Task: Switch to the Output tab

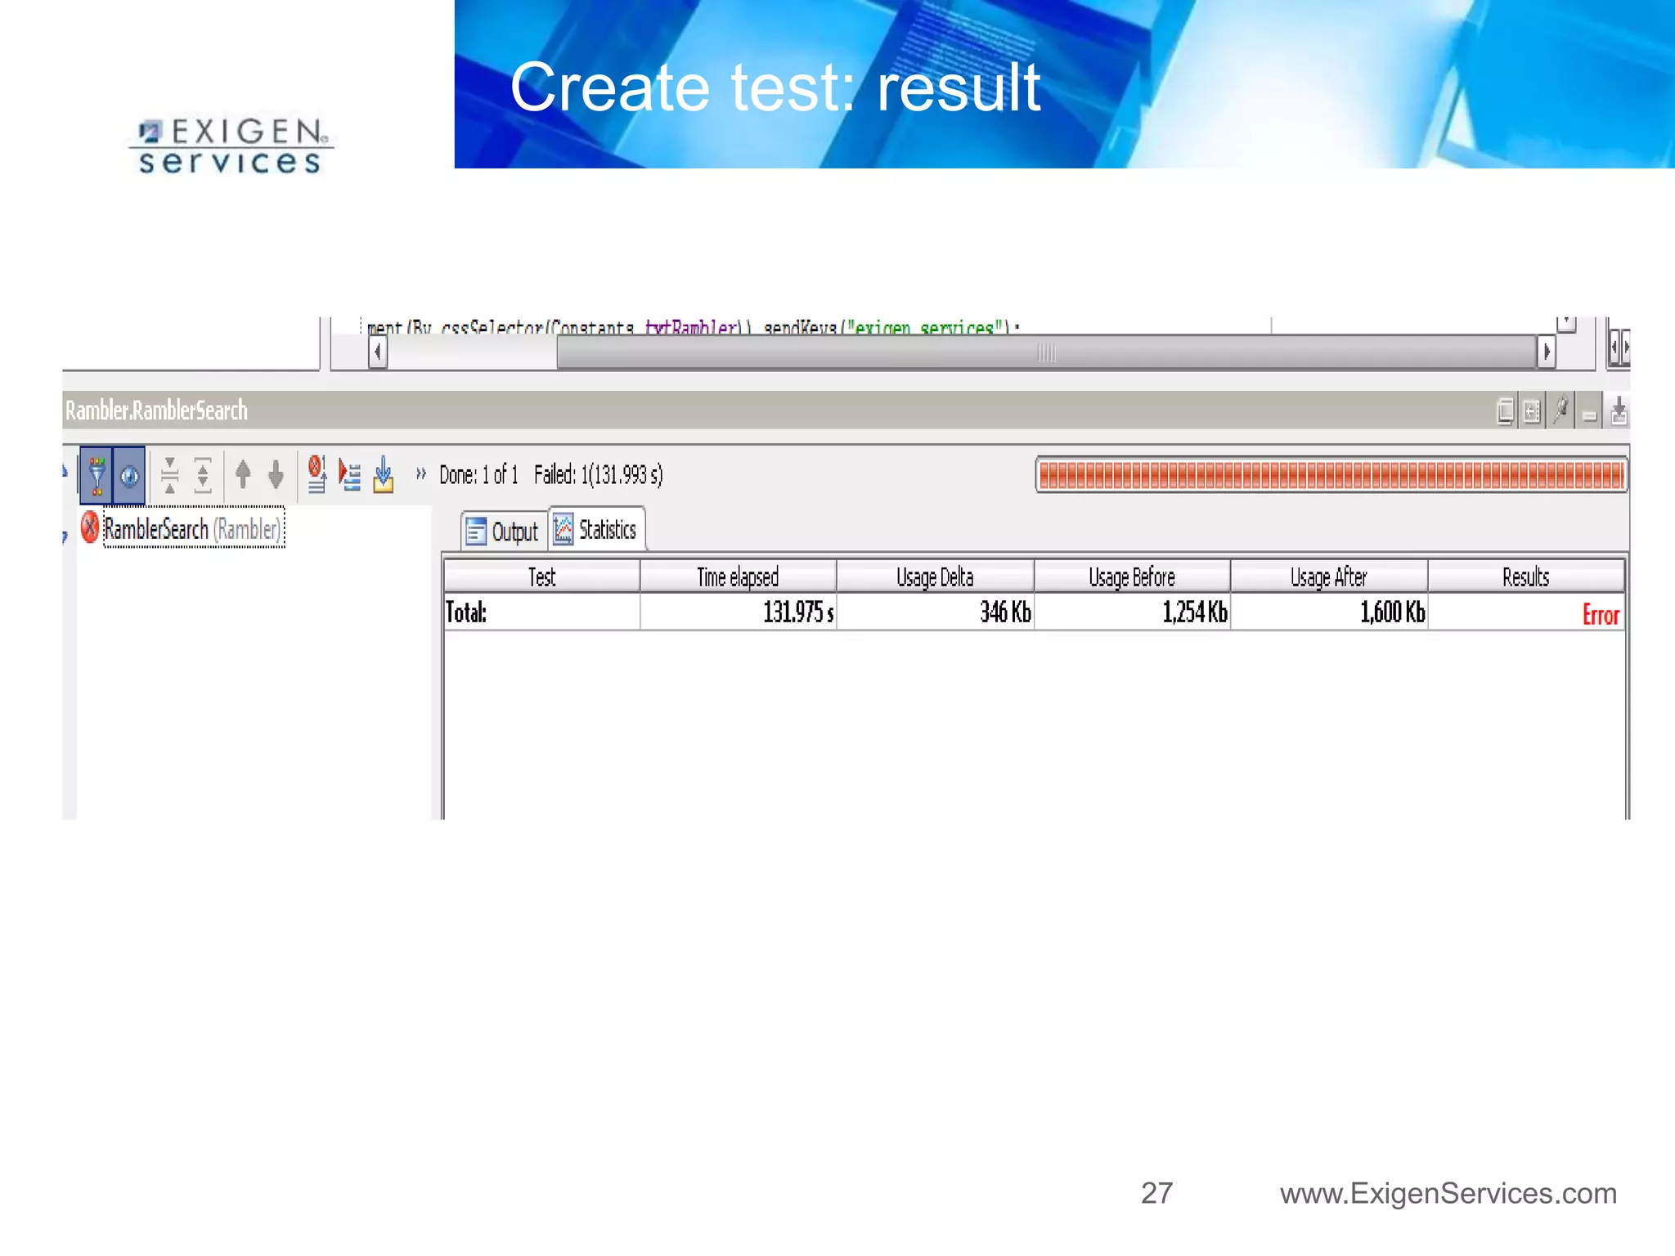Action: (x=504, y=532)
